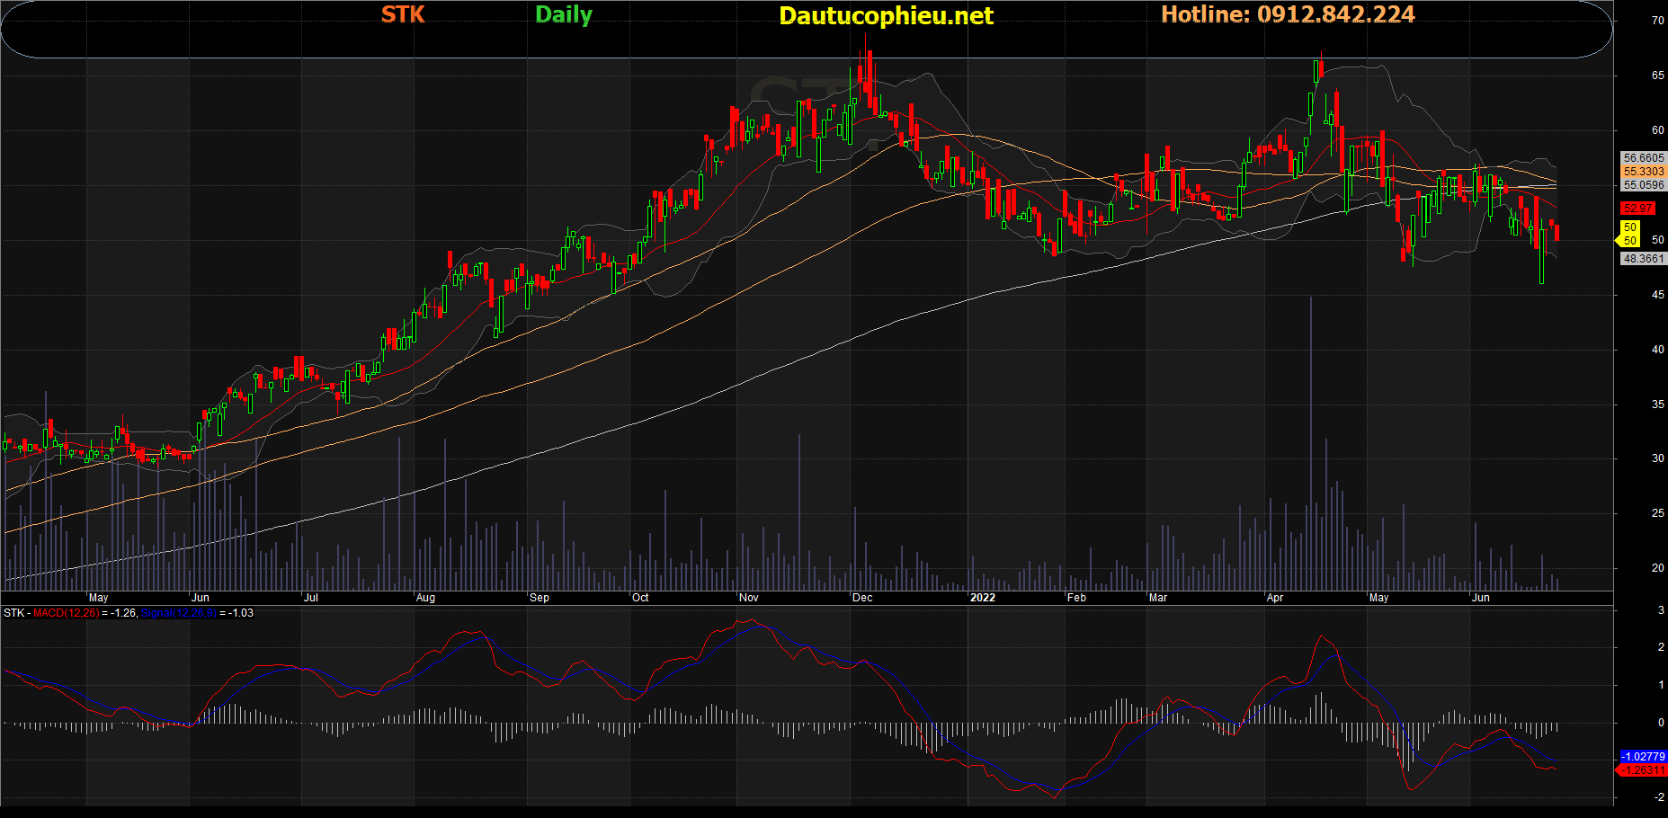Click the 55.0596 price tag

1644,185
